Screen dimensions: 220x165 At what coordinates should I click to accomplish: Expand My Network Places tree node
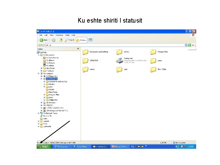[38, 113]
